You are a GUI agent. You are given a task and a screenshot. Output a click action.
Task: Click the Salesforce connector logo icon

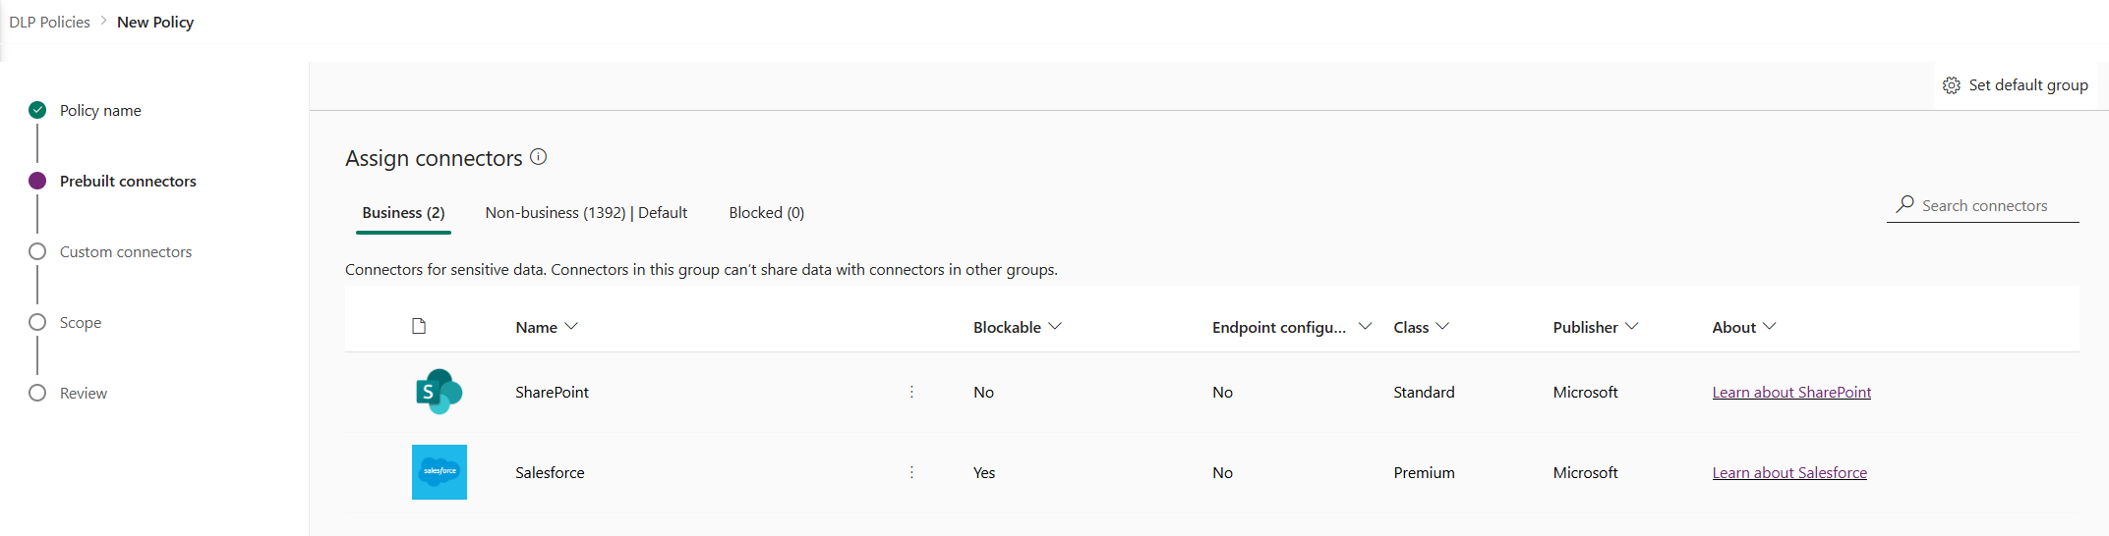pos(439,472)
